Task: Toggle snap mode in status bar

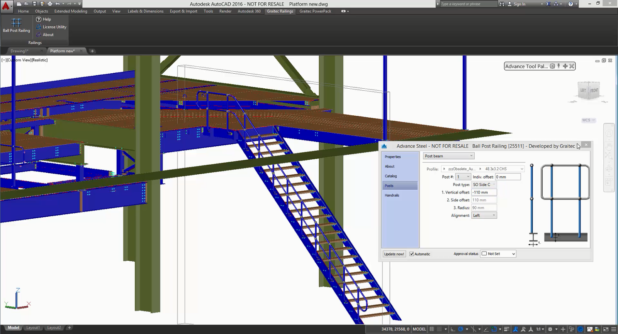Action: 439,329
